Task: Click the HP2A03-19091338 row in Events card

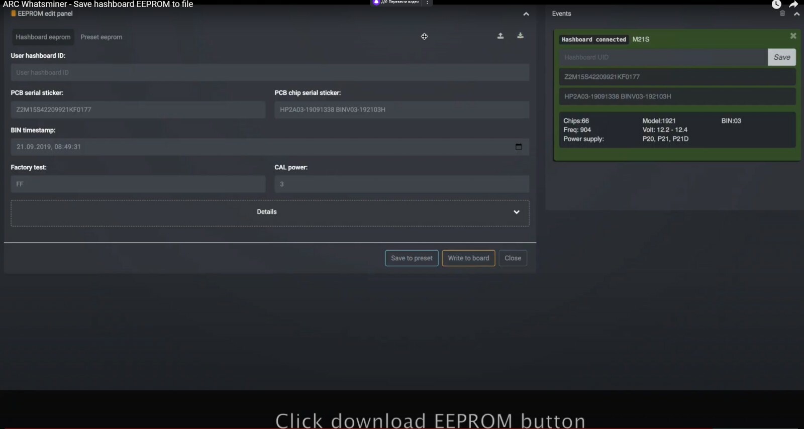Action: point(677,96)
